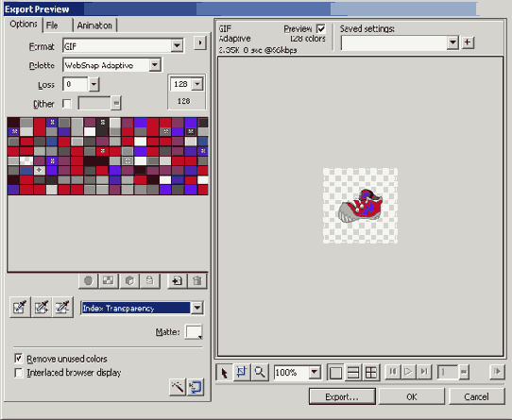Click the Matte color swatch
The height and width of the screenshot is (420, 512).
(x=194, y=332)
